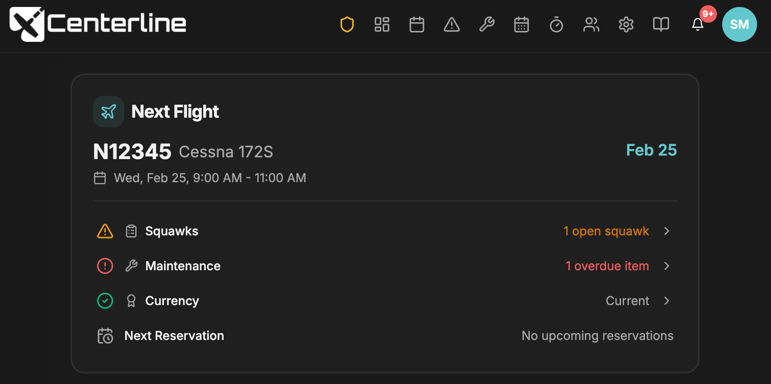
Task: Open the dashboard grid icon
Action: 382,24
